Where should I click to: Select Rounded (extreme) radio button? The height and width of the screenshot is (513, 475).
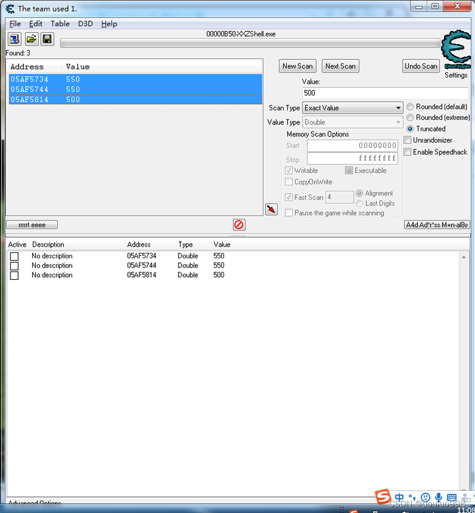pos(410,118)
